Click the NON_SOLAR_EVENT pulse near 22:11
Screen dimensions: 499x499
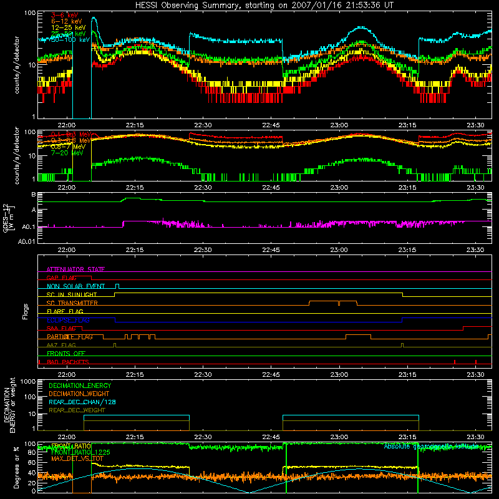click(117, 286)
